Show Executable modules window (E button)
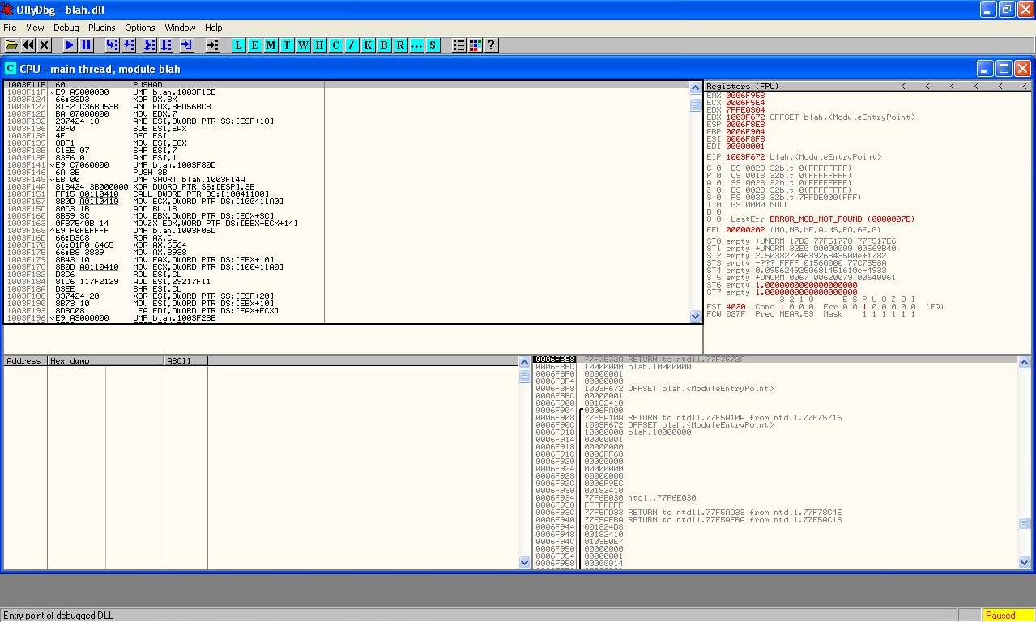1036x622 pixels. pyautogui.click(x=255, y=45)
